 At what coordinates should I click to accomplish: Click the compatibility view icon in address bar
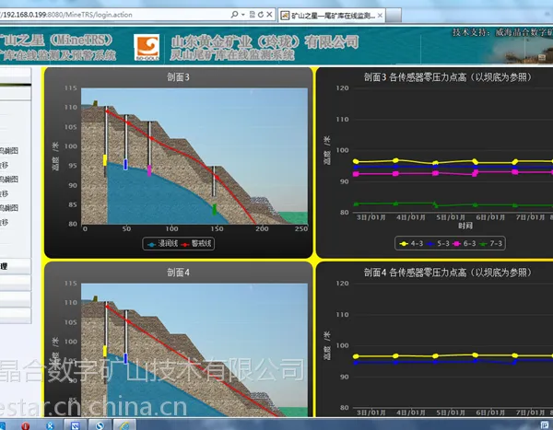(253, 15)
